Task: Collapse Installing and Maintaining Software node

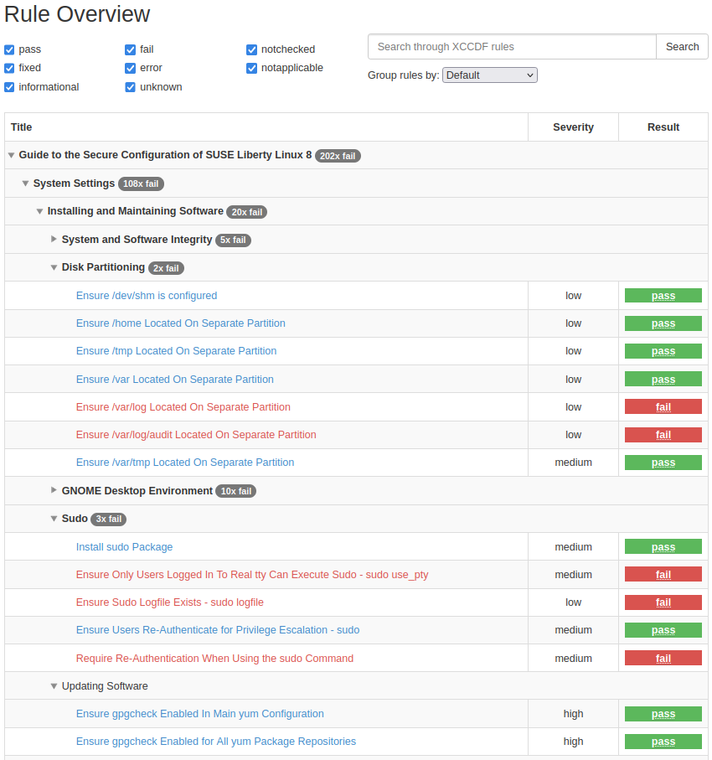Action: (39, 211)
